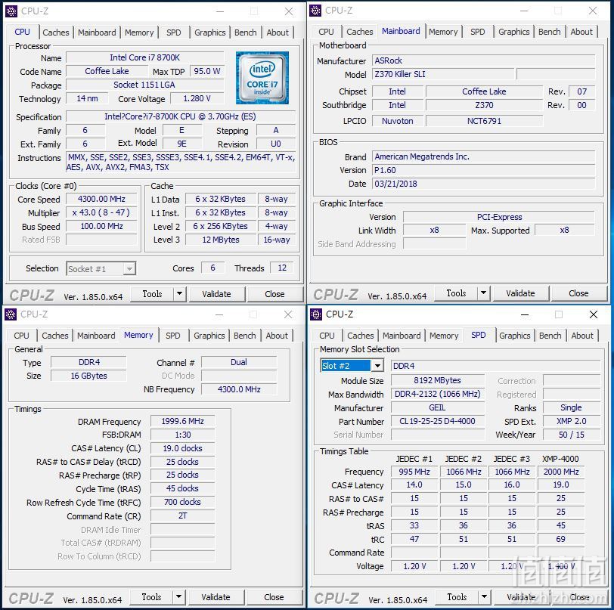Select the Memory tab in the Mainboard window
614x610 pixels.
pyautogui.click(x=443, y=32)
